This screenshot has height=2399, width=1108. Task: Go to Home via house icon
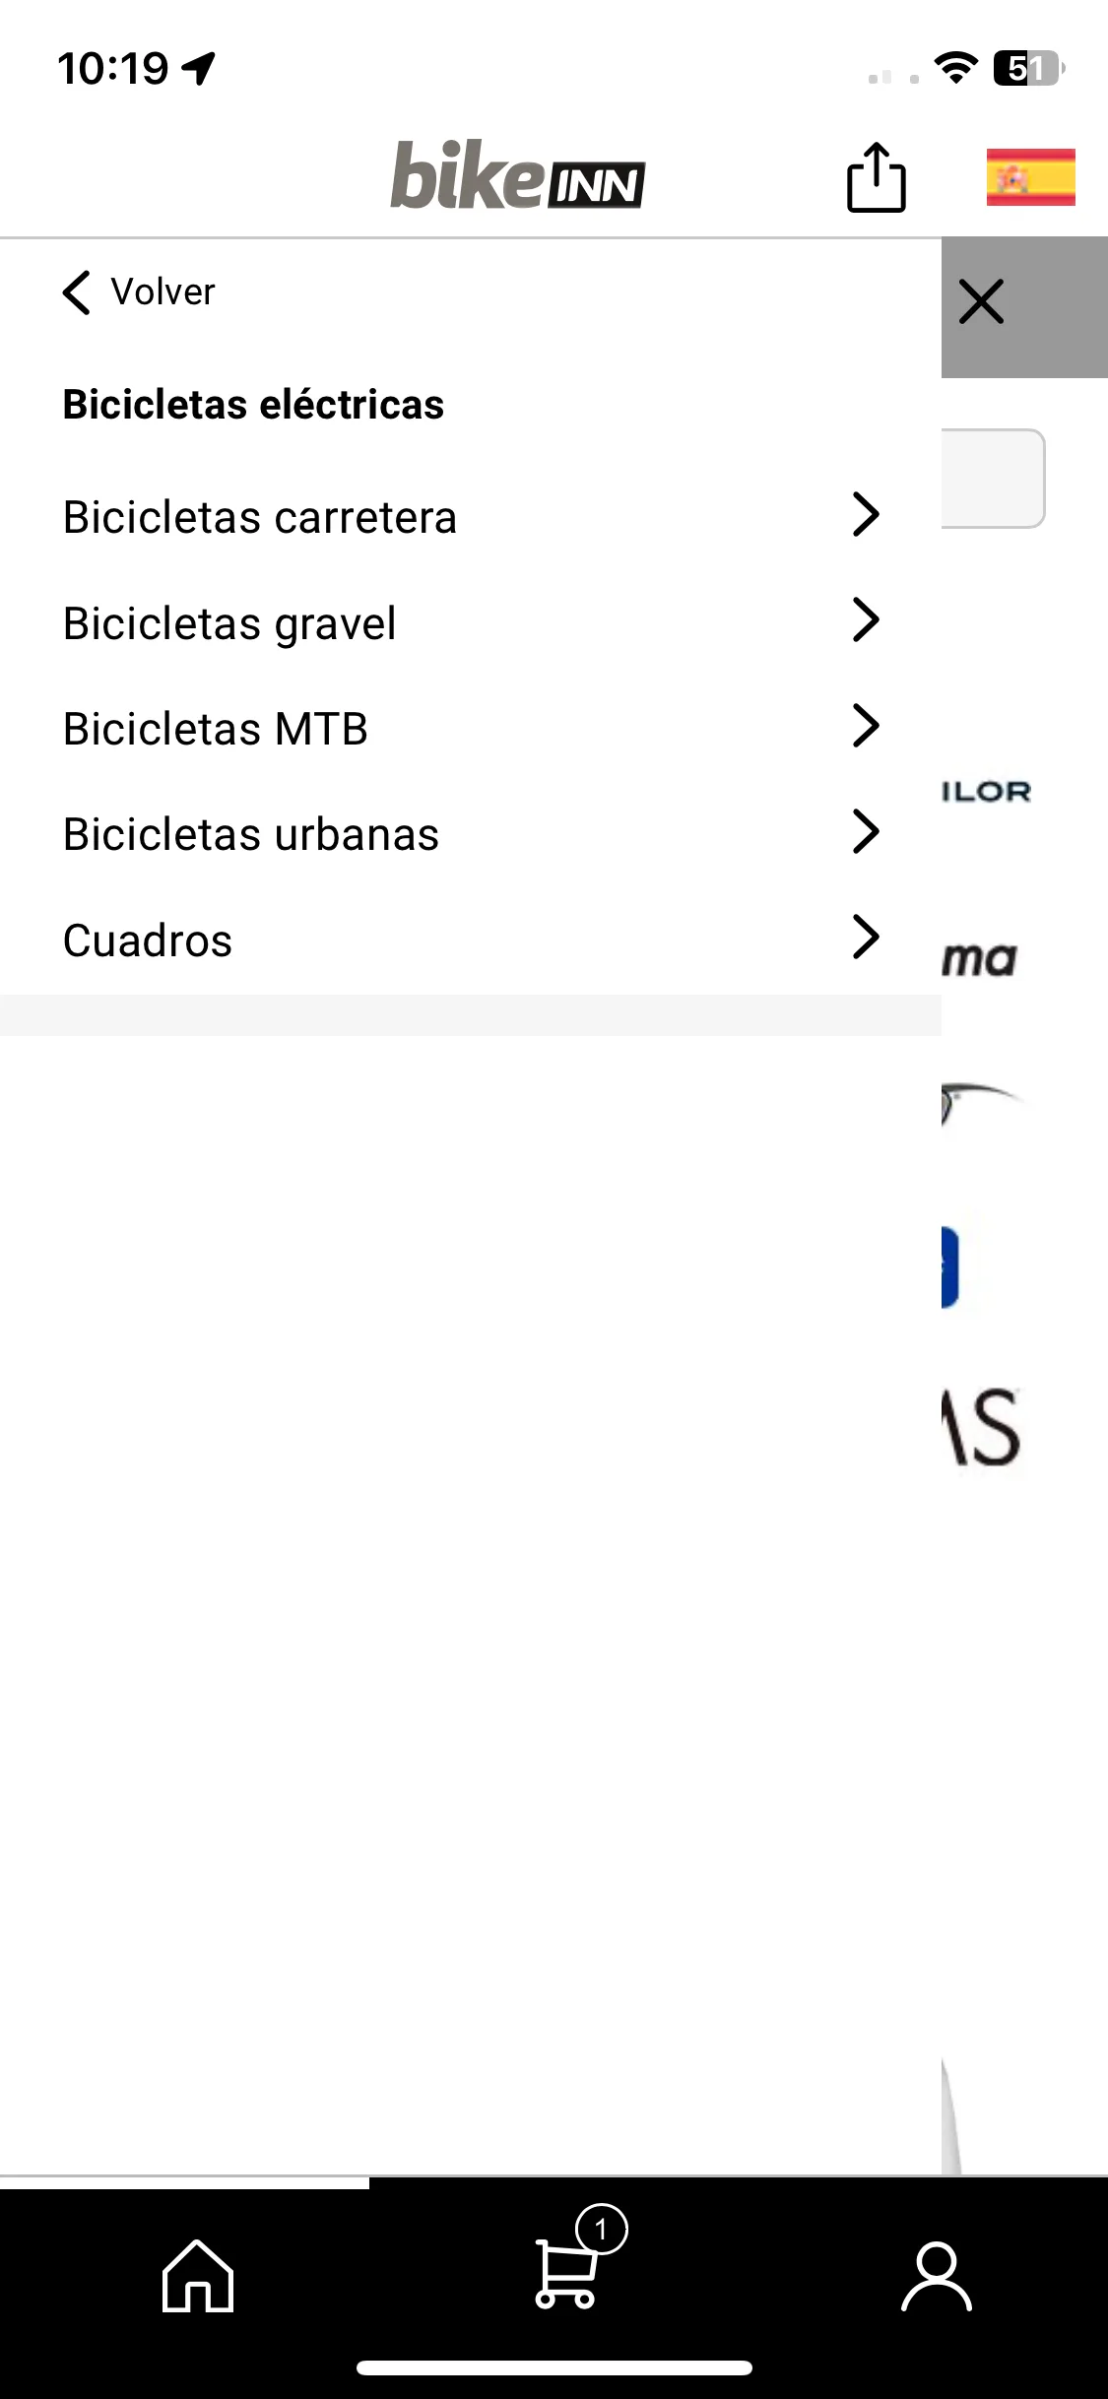click(x=198, y=2276)
